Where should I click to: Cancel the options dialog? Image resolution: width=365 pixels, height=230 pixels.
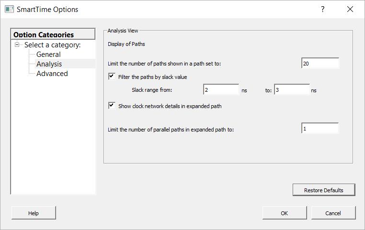(x=333, y=213)
